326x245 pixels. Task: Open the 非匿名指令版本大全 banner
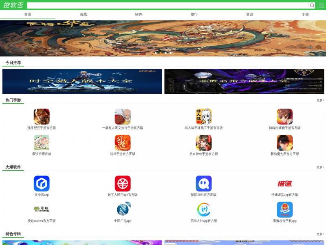coord(244,81)
